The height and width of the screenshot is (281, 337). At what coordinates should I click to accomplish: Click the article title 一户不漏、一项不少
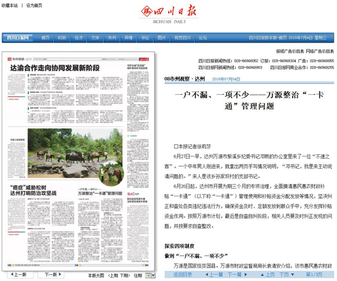249,100
